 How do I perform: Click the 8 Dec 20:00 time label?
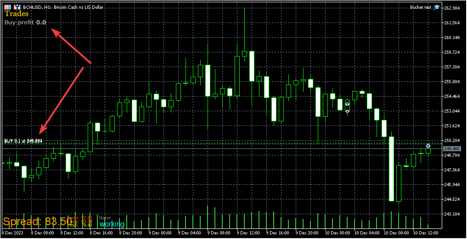(x=131, y=233)
